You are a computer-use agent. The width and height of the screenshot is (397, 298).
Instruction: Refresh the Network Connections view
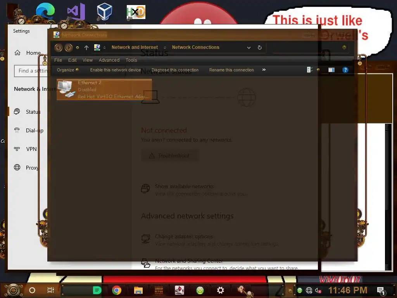259,47
